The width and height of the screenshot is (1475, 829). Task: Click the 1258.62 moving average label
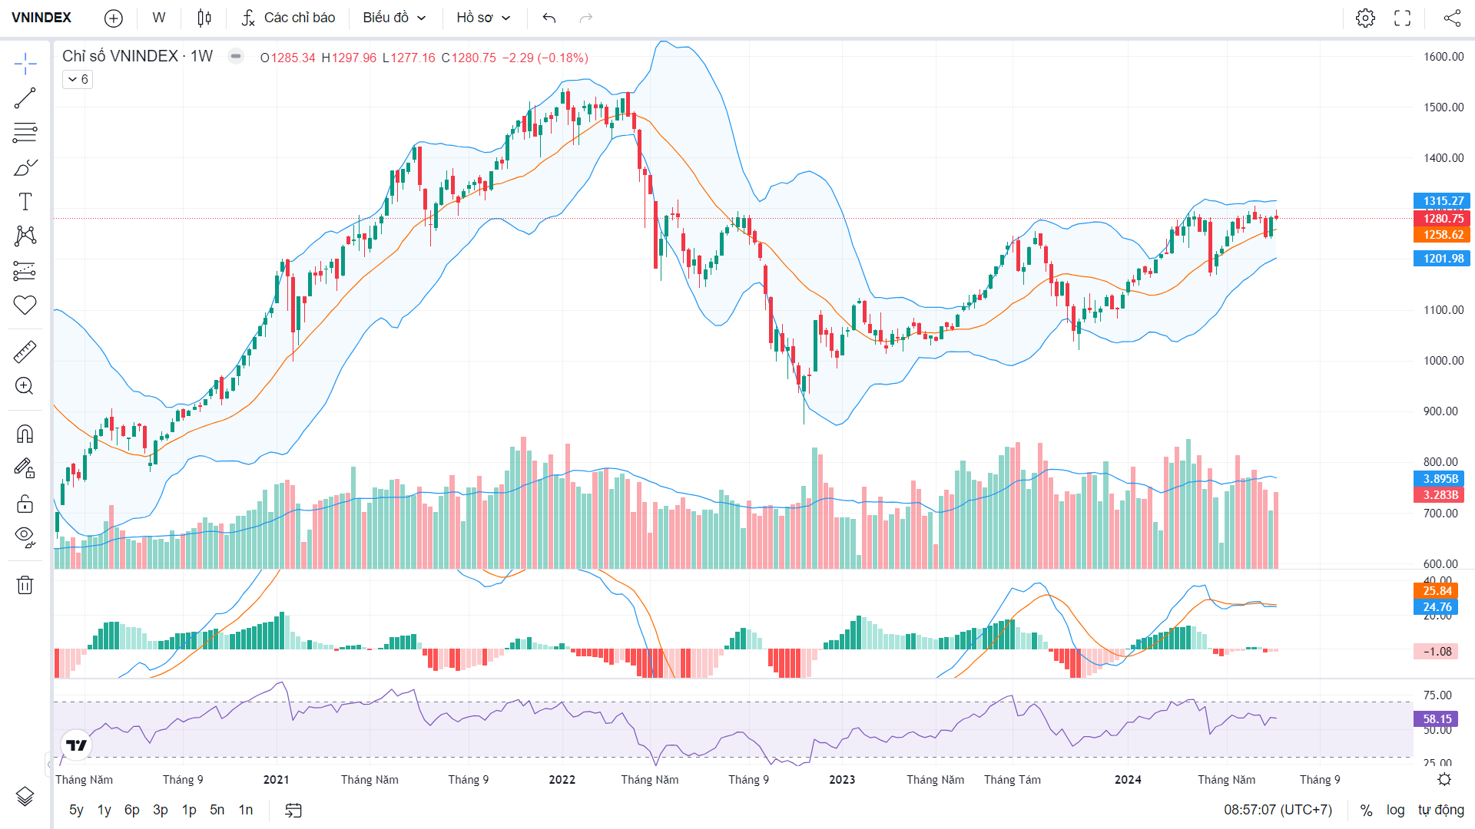[1442, 235]
